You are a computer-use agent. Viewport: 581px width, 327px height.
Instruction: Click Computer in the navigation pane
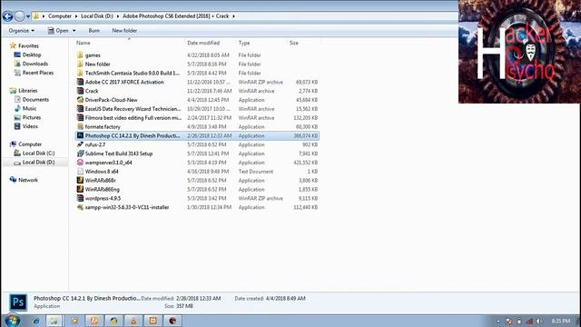point(30,144)
